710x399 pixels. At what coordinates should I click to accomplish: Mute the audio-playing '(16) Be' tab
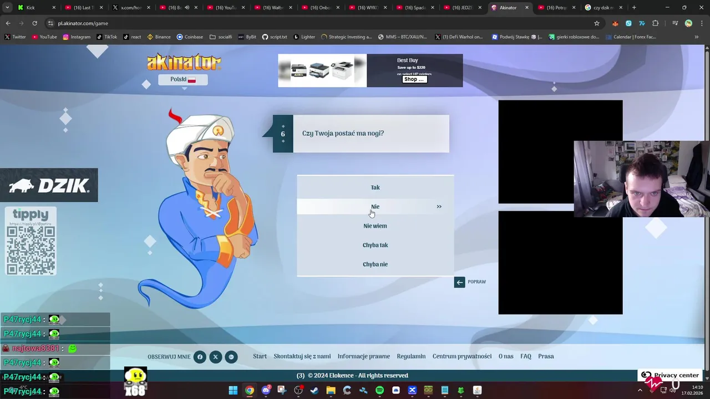[187, 8]
